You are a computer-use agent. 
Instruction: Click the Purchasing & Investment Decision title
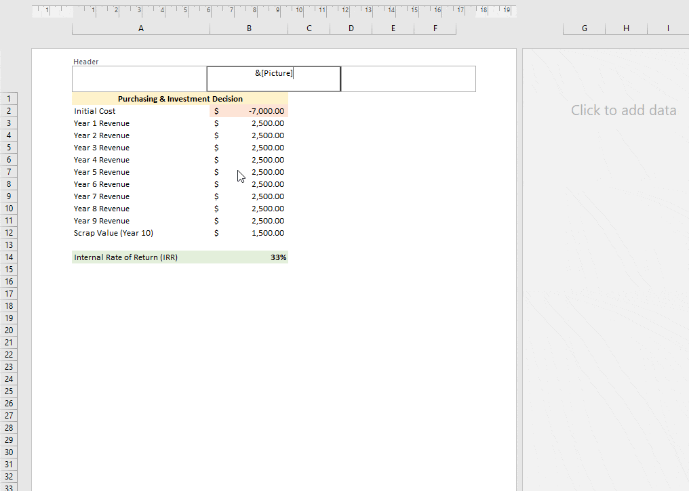pos(180,98)
